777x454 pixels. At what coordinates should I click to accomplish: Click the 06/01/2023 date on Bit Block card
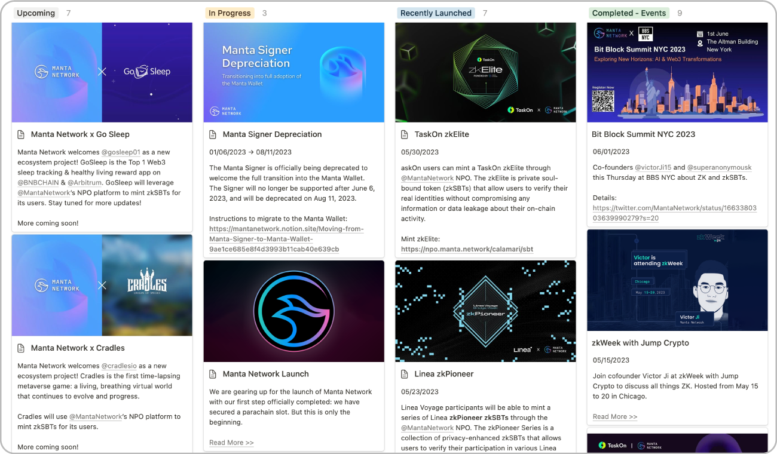coord(611,152)
